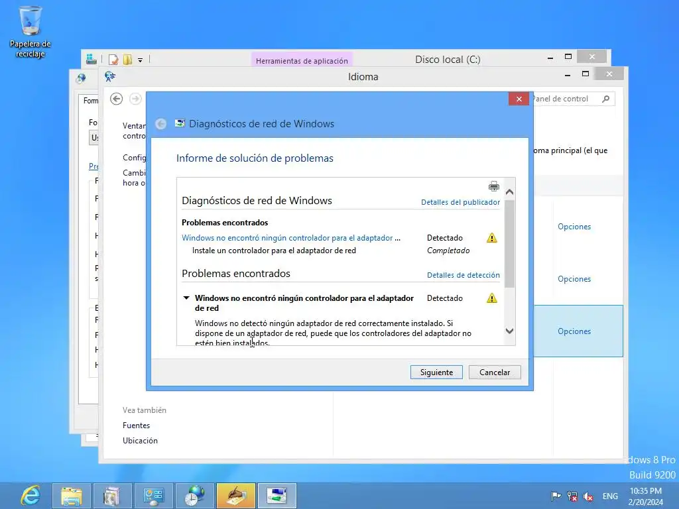679x509 pixels.
Task: Open File Explorer from the taskbar
Action: pyautogui.click(x=72, y=496)
